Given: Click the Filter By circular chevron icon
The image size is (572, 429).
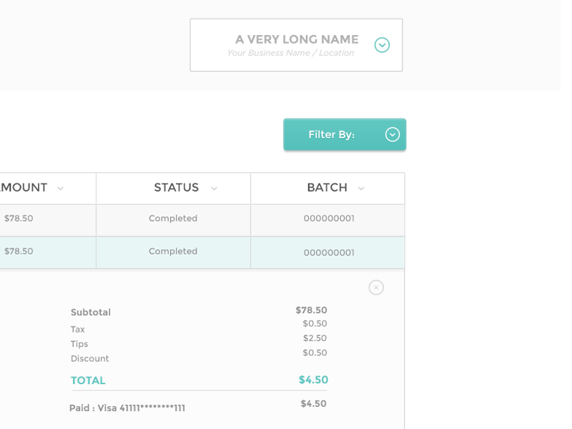Looking at the screenshot, I should (393, 134).
